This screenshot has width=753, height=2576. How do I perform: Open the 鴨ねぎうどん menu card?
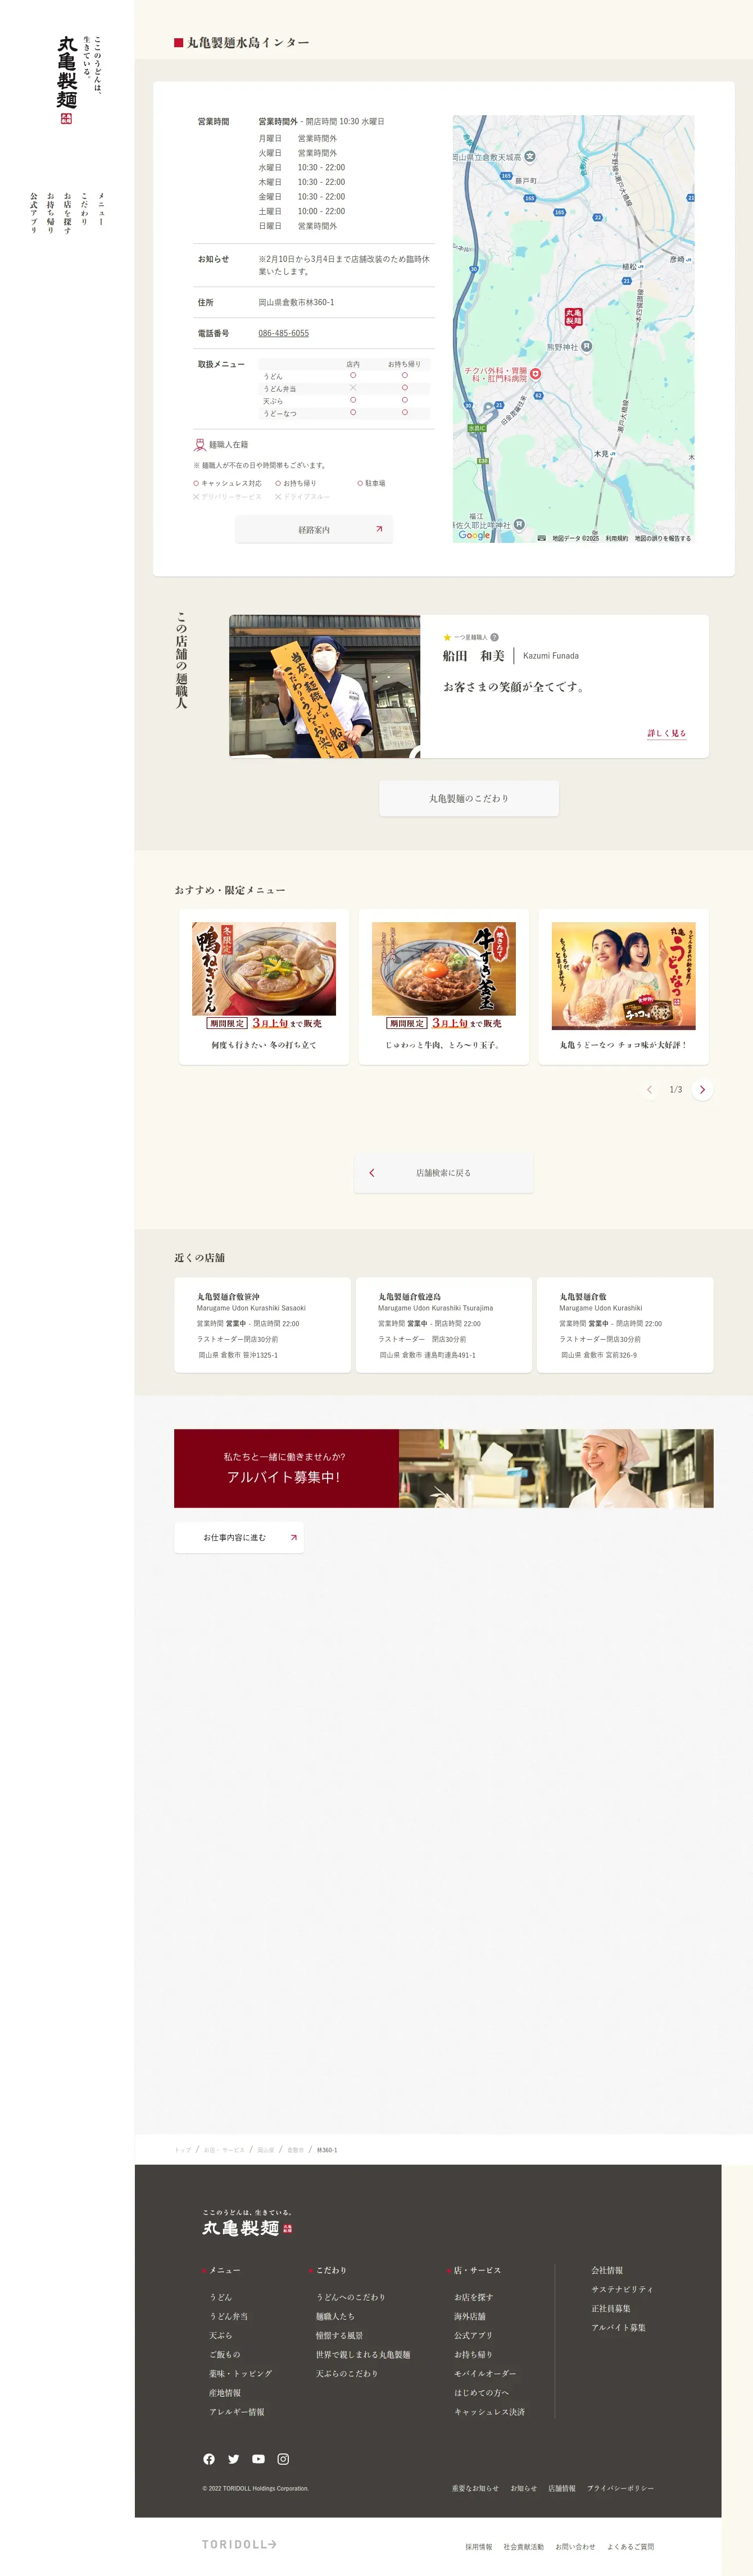point(264,987)
